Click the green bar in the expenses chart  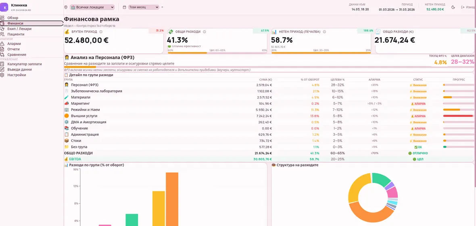click(x=132, y=220)
